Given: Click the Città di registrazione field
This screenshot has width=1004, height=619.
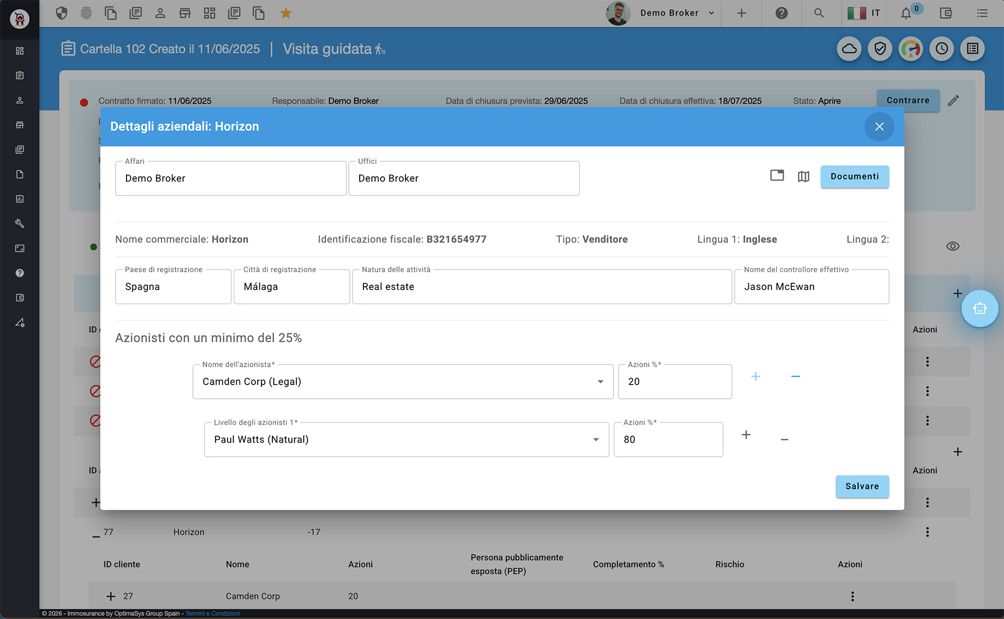Looking at the screenshot, I should tap(291, 287).
